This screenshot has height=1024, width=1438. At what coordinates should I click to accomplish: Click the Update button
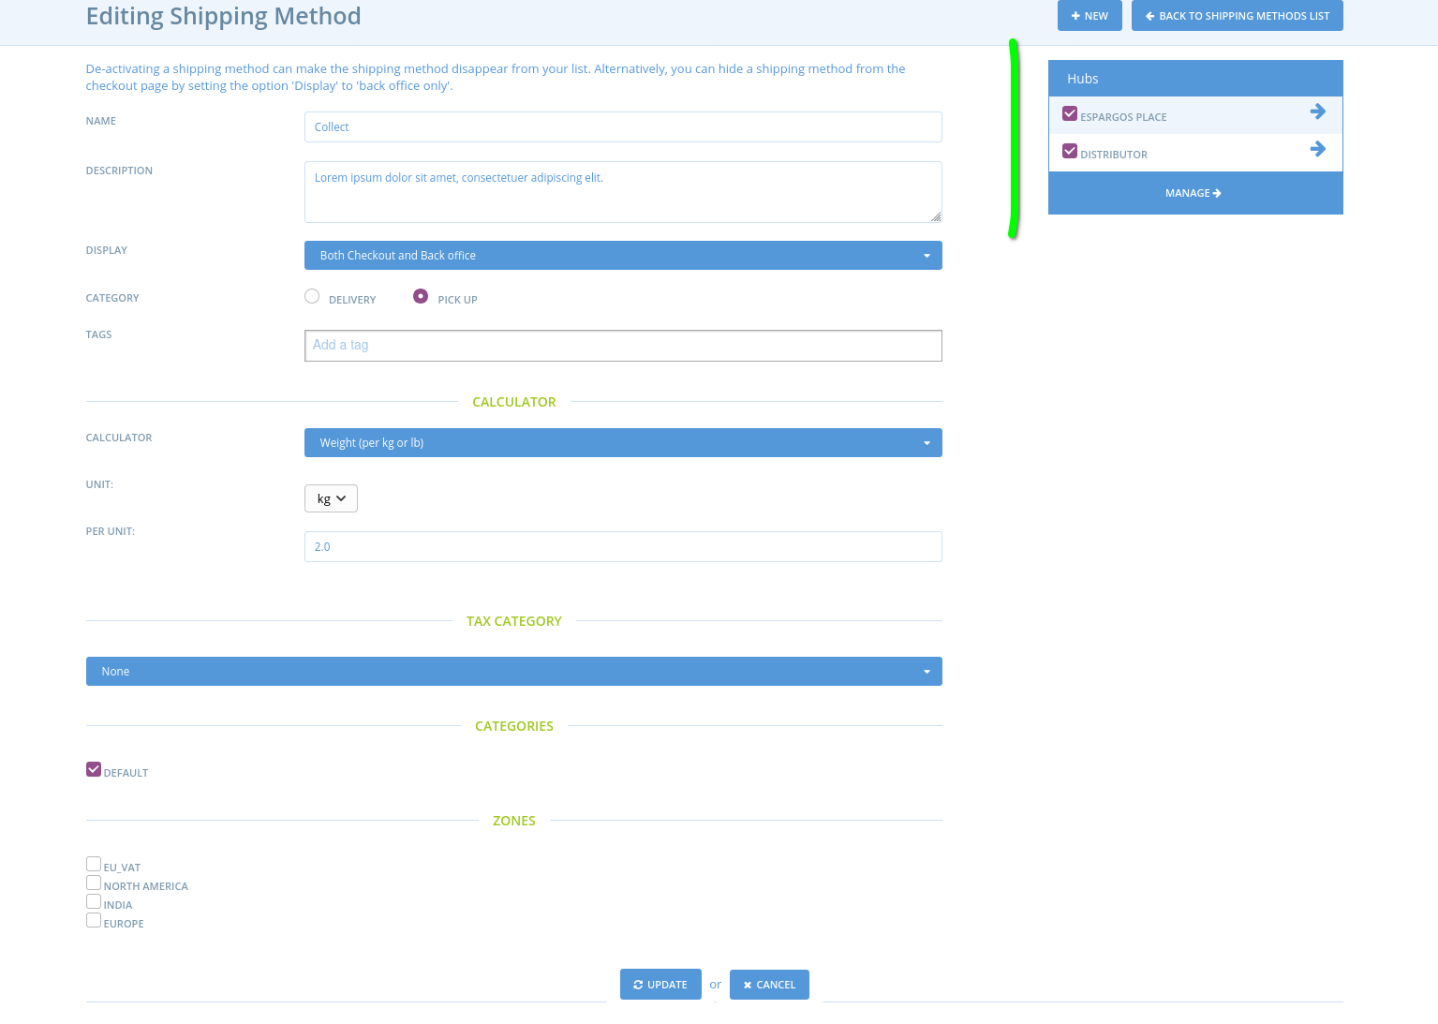pyautogui.click(x=660, y=985)
